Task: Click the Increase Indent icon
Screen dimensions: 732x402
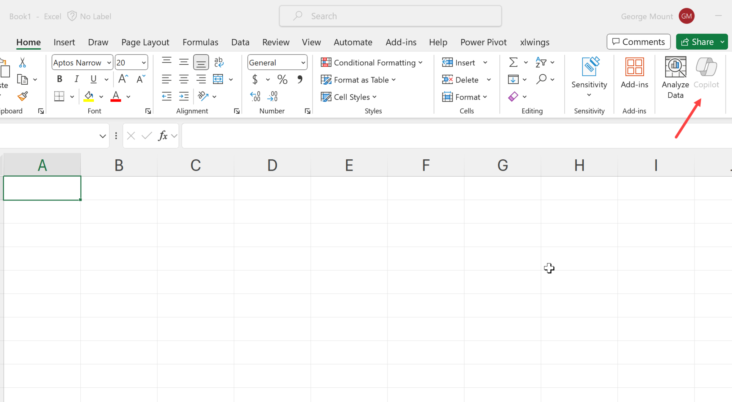Action: pyautogui.click(x=184, y=96)
